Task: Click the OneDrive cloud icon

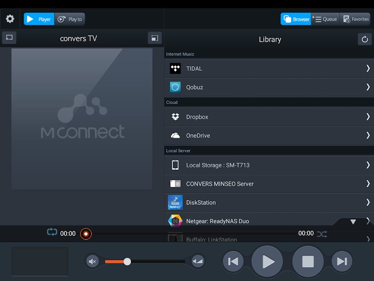Action: (x=175, y=136)
